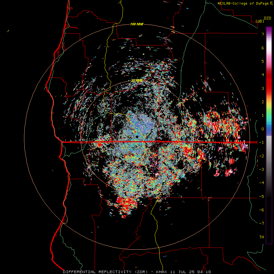Screen dimensions: 274x274
Task: Click the 7 value on color scale
Action: click(x=263, y=34)
